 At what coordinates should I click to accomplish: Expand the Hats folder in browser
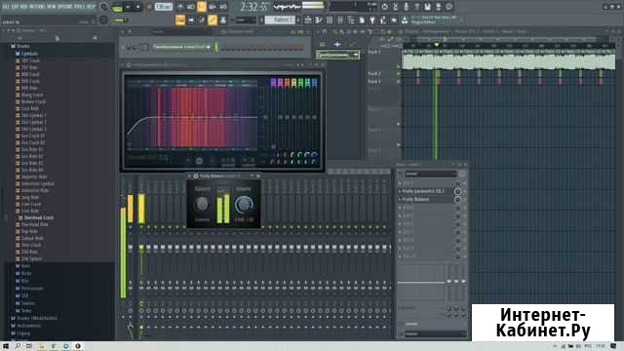[x=26, y=266]
